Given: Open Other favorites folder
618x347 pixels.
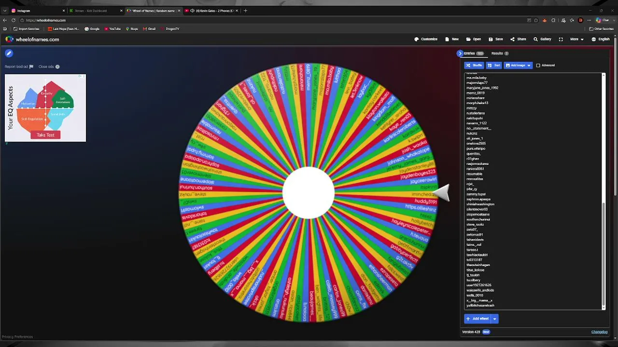Looking at the screenshot, I should 601,29.
